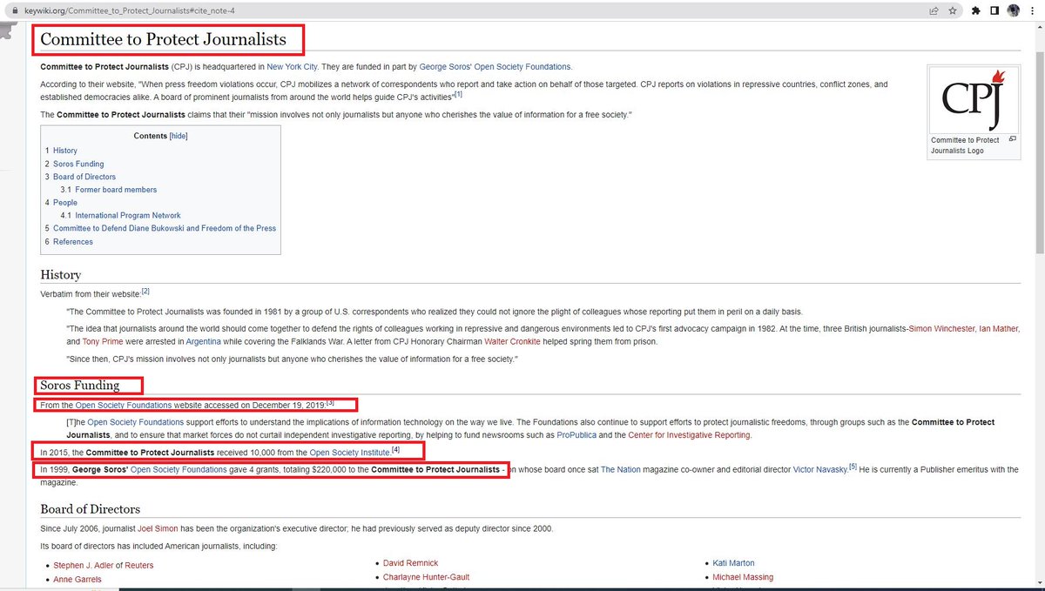Click citation [1] in intro paragraph
Viewport: 1045px width, 591px height.
(458, 94)
